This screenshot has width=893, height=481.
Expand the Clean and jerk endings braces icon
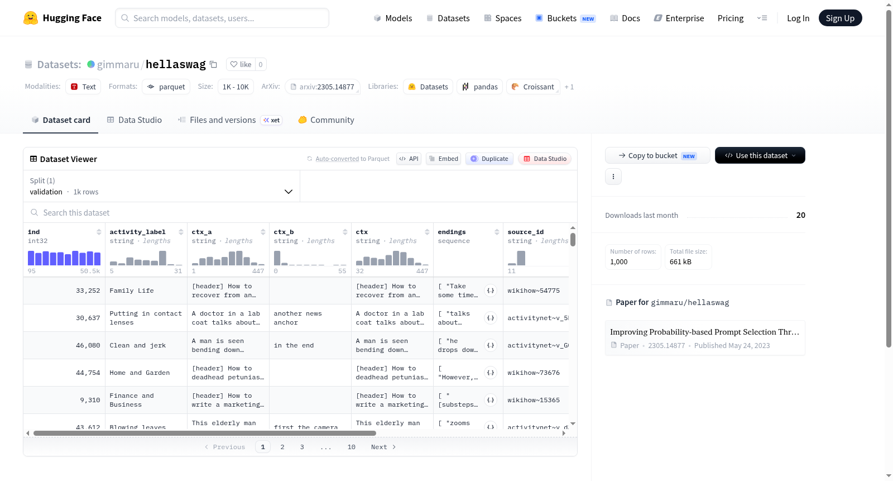(491, 345)
